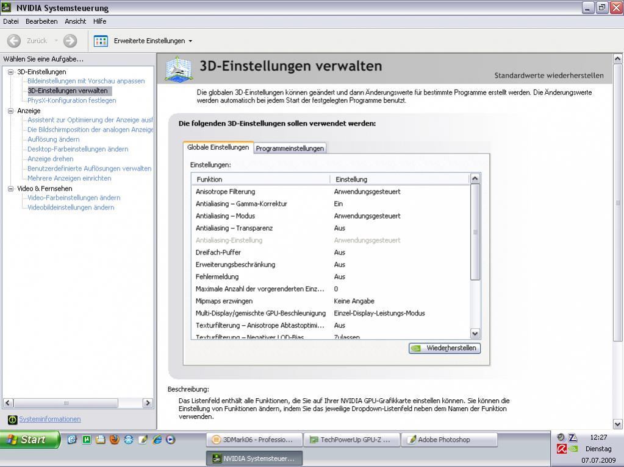Click the first blue quick launch icon
The width and height of the screenshot is (624, 467).
72,440
